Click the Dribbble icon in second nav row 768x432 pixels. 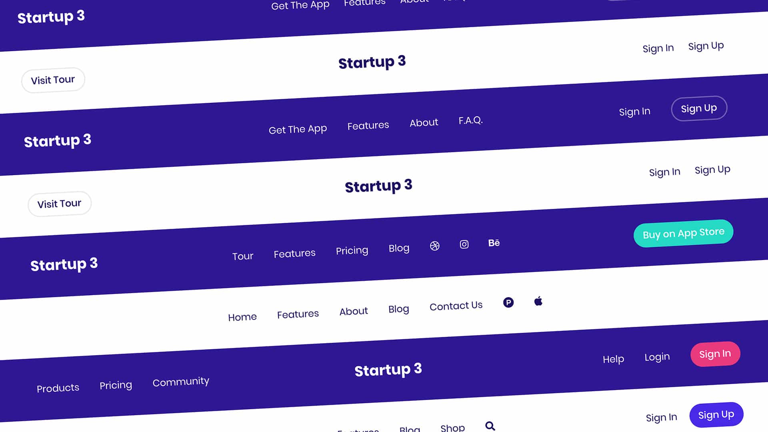pos(435,246)
